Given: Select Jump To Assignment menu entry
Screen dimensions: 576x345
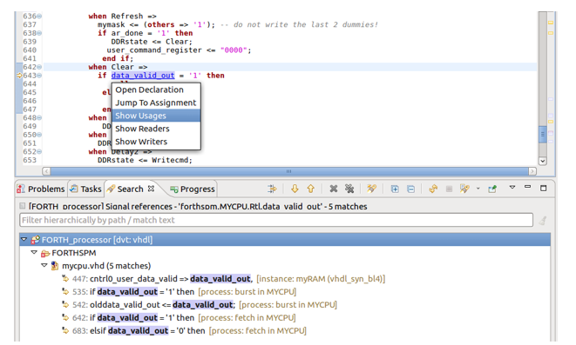Looking at the screenshot, I should click(x=156, y=103).
